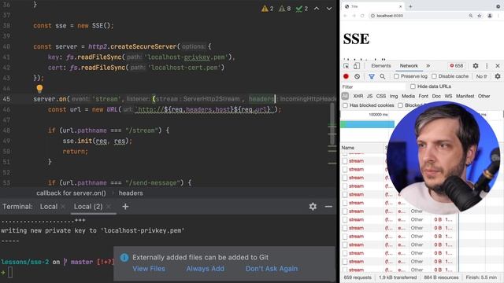The image size is (504, 283).
Task: Filter requests by Media type
Action: 408,96
